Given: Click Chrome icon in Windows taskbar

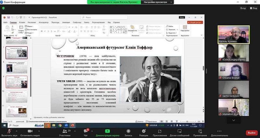Looking at the screenshot, I should point(60,125).
